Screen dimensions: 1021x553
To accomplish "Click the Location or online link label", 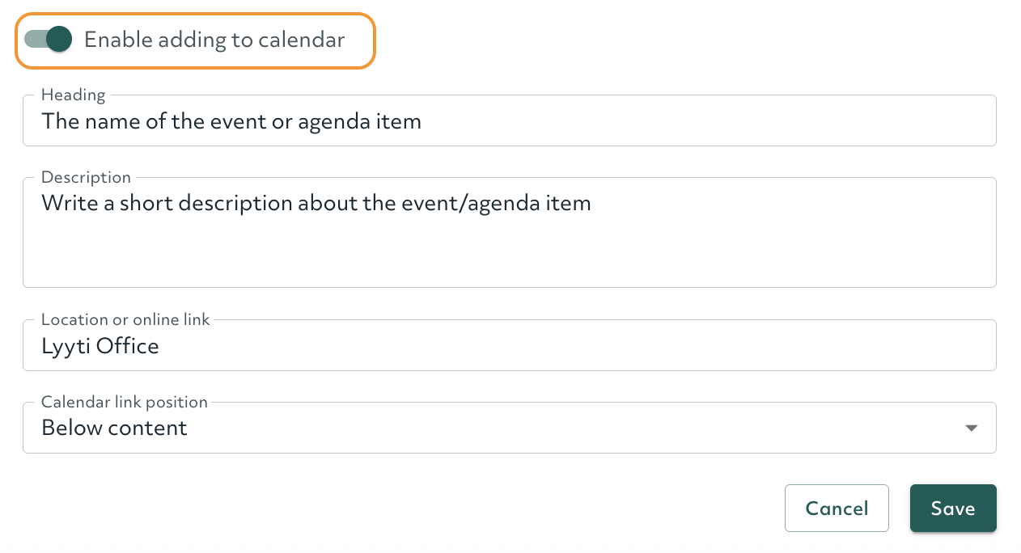I will [x=125, y=319].
